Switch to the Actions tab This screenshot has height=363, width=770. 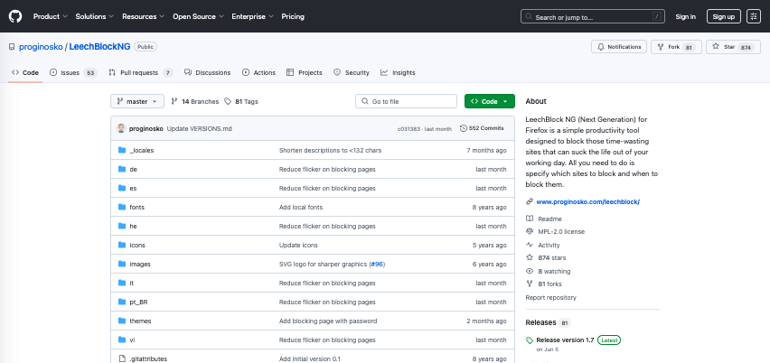[258, 72]
